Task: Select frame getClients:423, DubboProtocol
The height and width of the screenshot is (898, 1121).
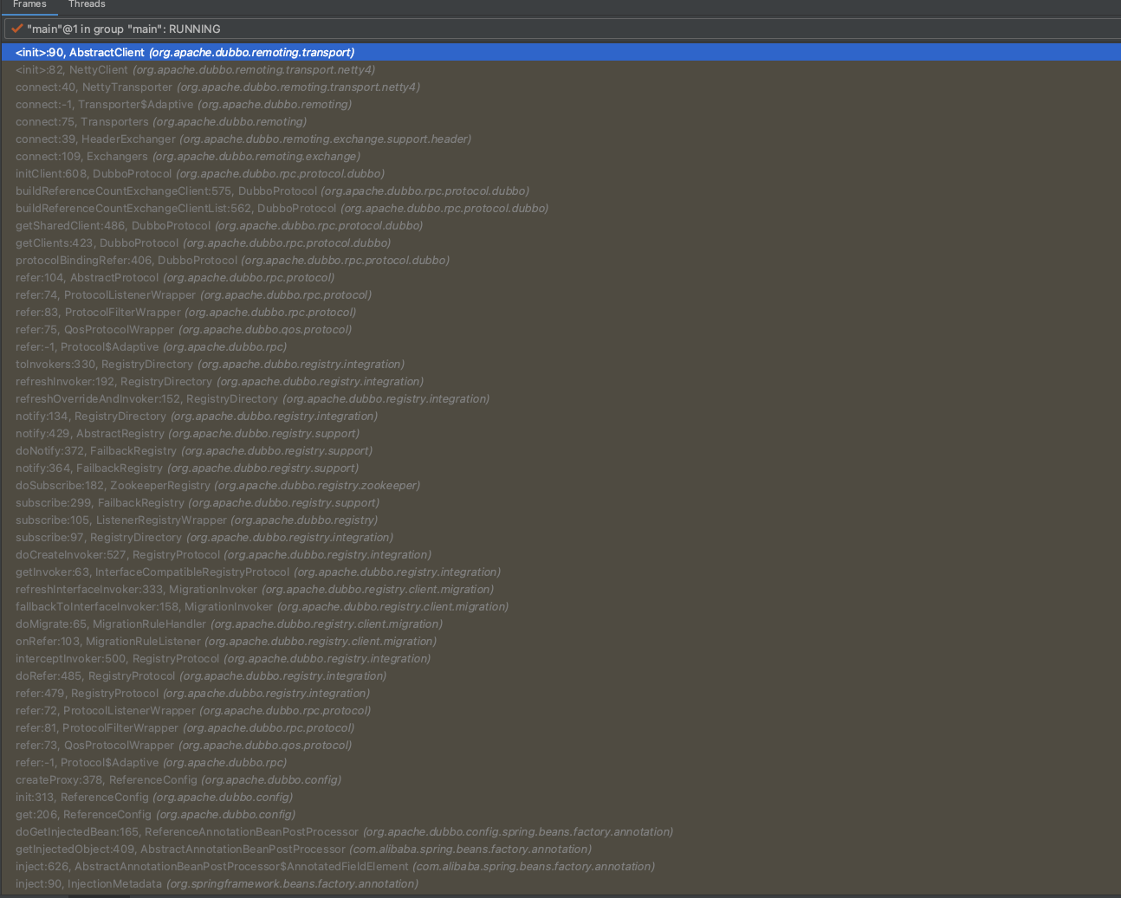Action: (x=560, y=242)
